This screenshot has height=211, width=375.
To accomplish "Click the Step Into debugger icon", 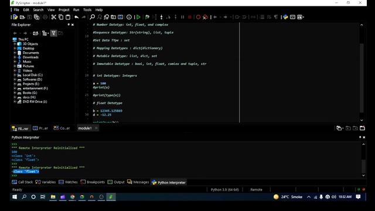I will 162,17.
